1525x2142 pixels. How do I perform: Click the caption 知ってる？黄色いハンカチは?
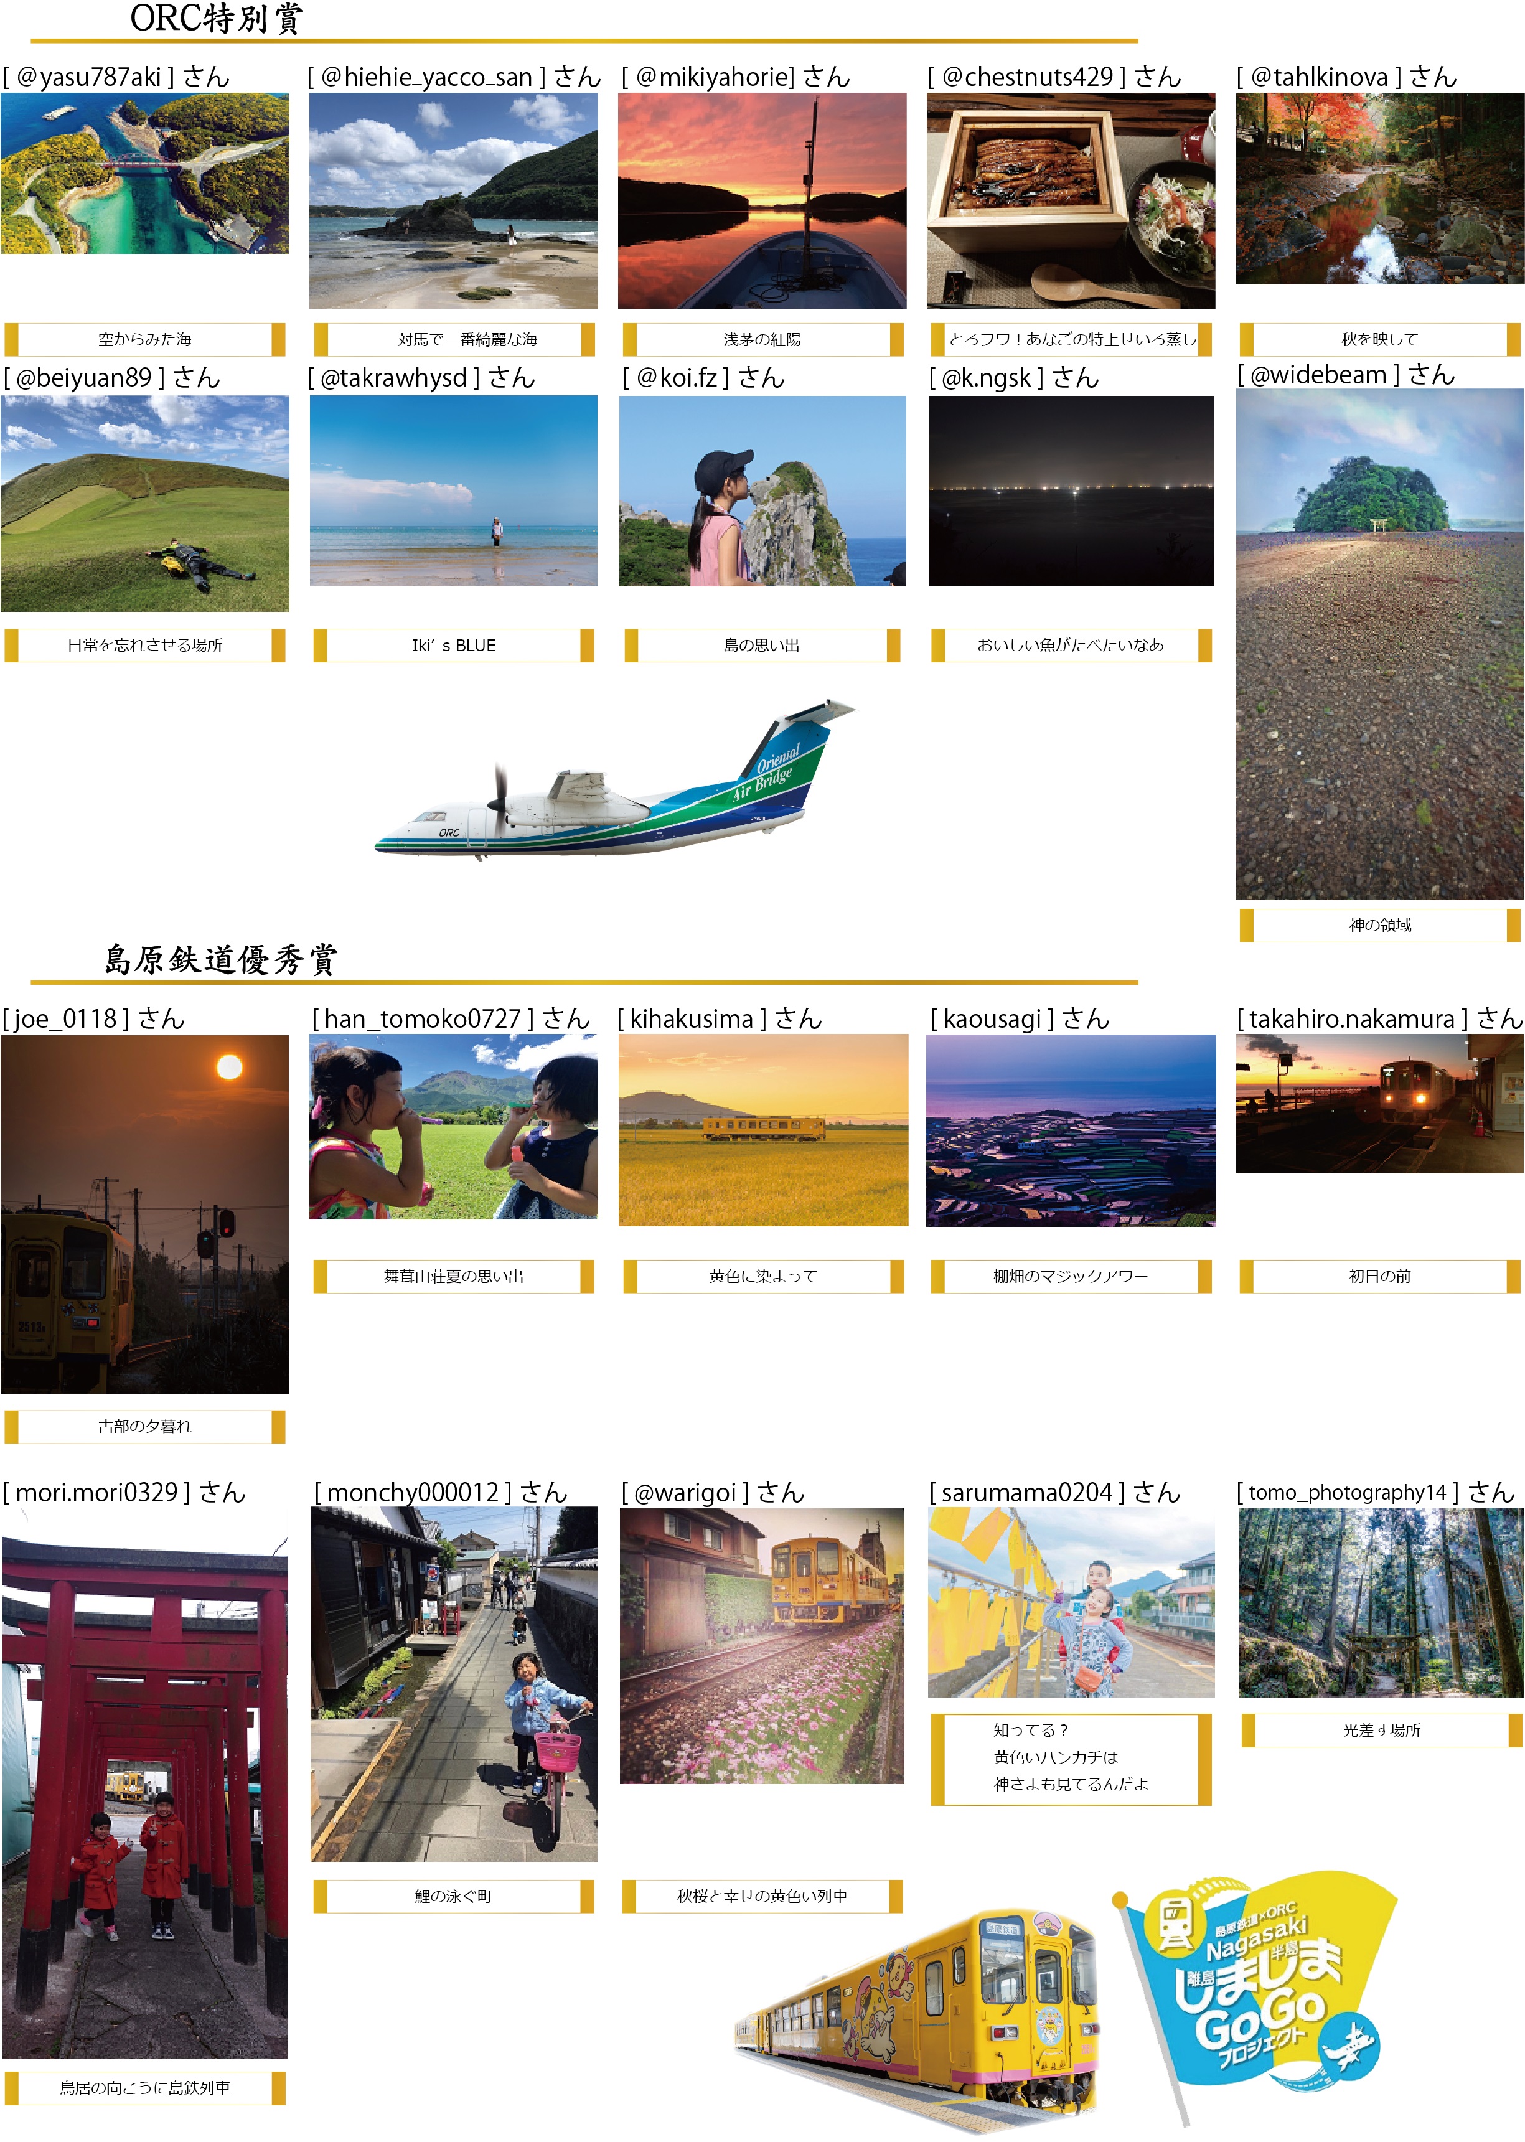1056,1743
